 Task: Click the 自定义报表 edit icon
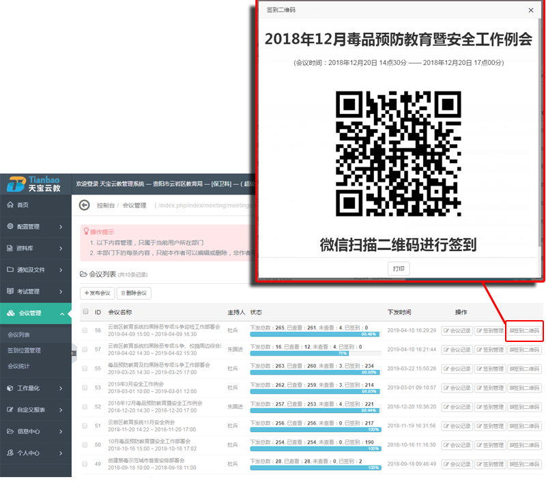pyautogui.click(x=10, y=410)
